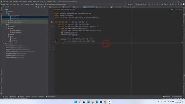The height and width of the screenshot is (104, 185).
Task: Open the Nexus device selector dropdown
Action: tap(141, 4)
